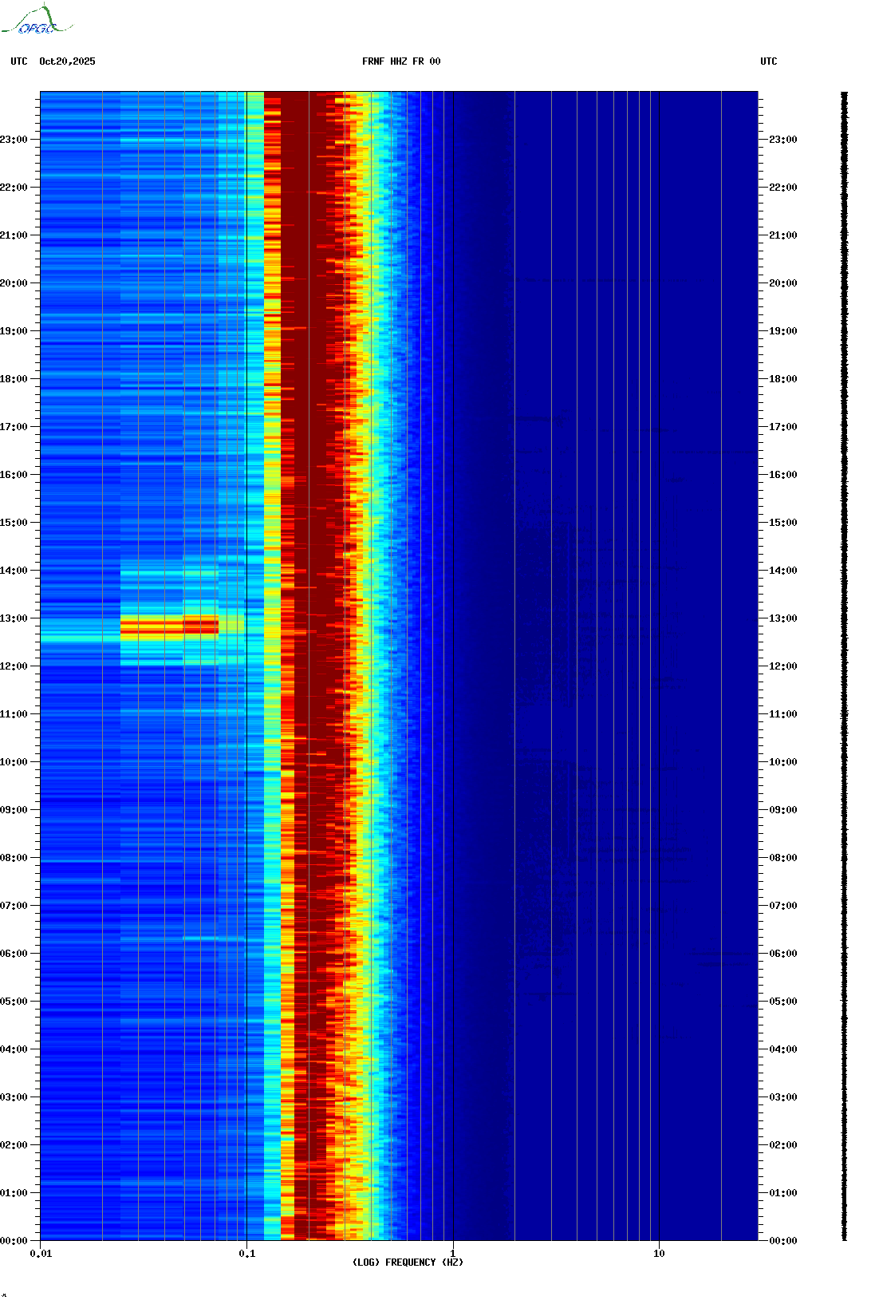The image size is (879, 1304).
Task: Click the 18:00 tick on right axis
Action: tap(782, 379)
